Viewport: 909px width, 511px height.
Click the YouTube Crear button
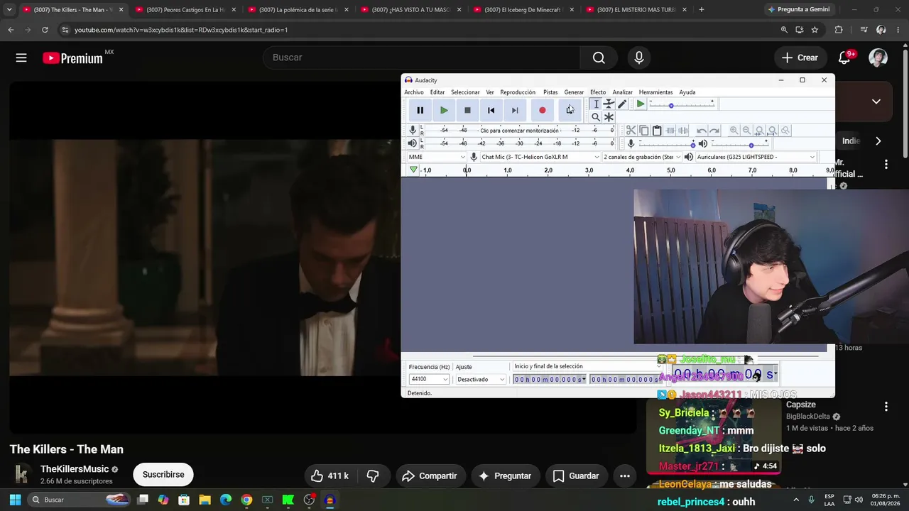click(x=800, y=57)
